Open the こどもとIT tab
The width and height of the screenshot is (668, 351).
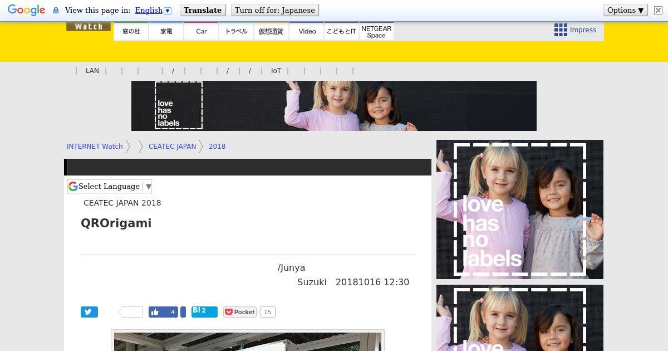coord(341,31)
